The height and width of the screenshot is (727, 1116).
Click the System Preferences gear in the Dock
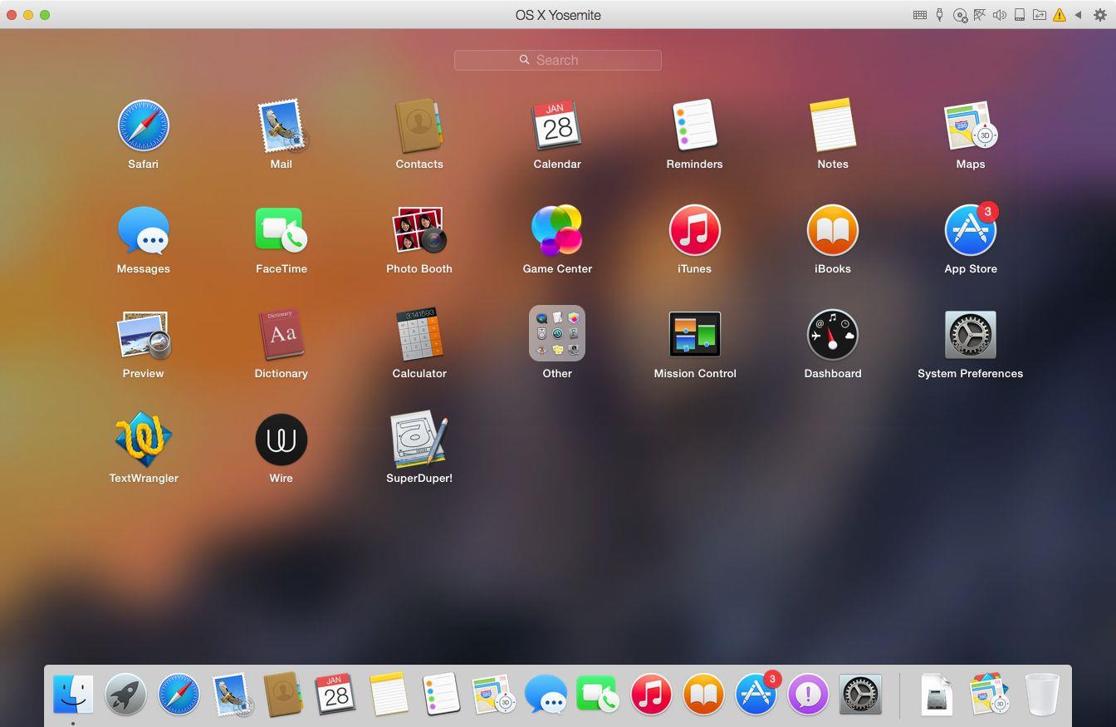[860, 695]
